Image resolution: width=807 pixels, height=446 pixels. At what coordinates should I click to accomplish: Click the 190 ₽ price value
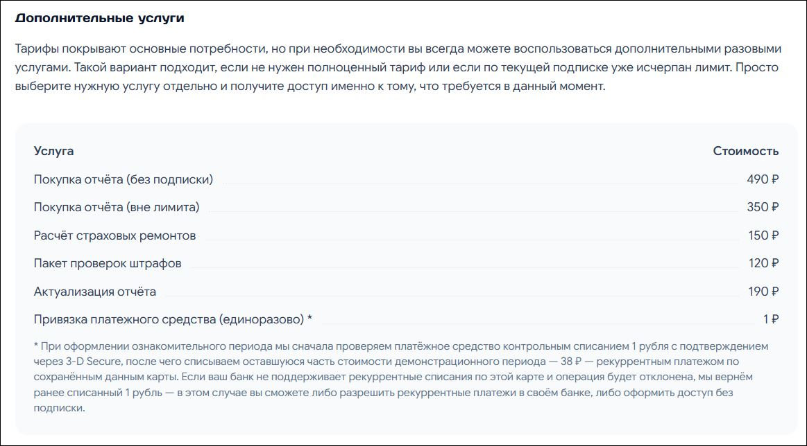pyautogui.click(x=763, y=292)
